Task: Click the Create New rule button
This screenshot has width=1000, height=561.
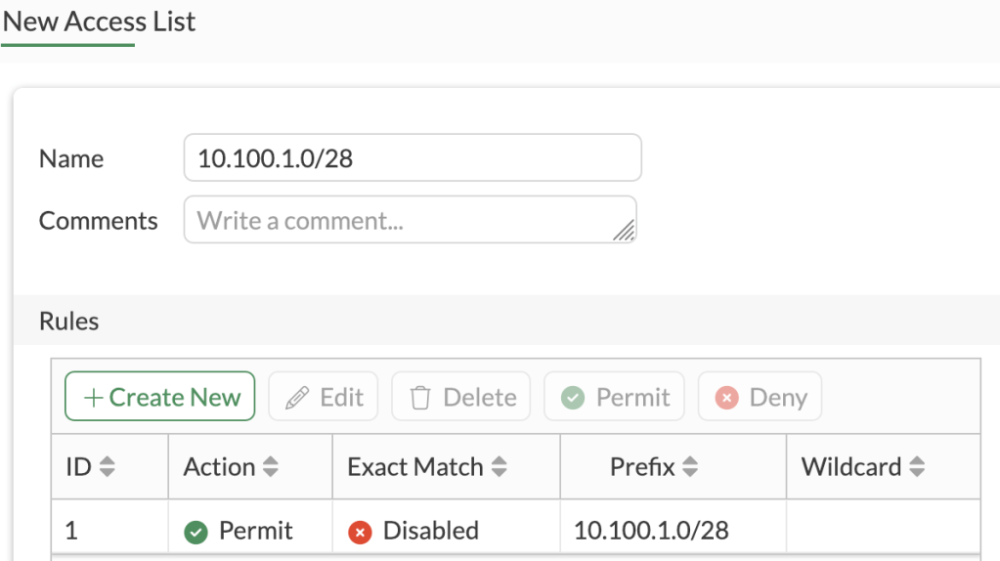Action: pos(160,398)
